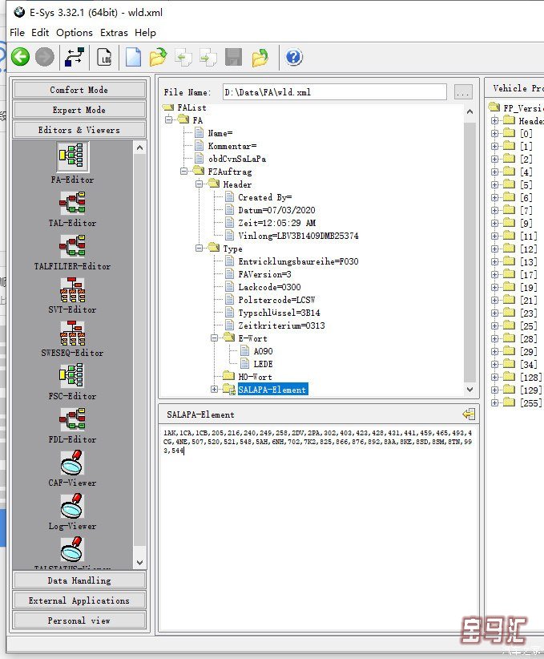544x659 pixels.
Task: Open the Options menu
Action: [75, 33]
